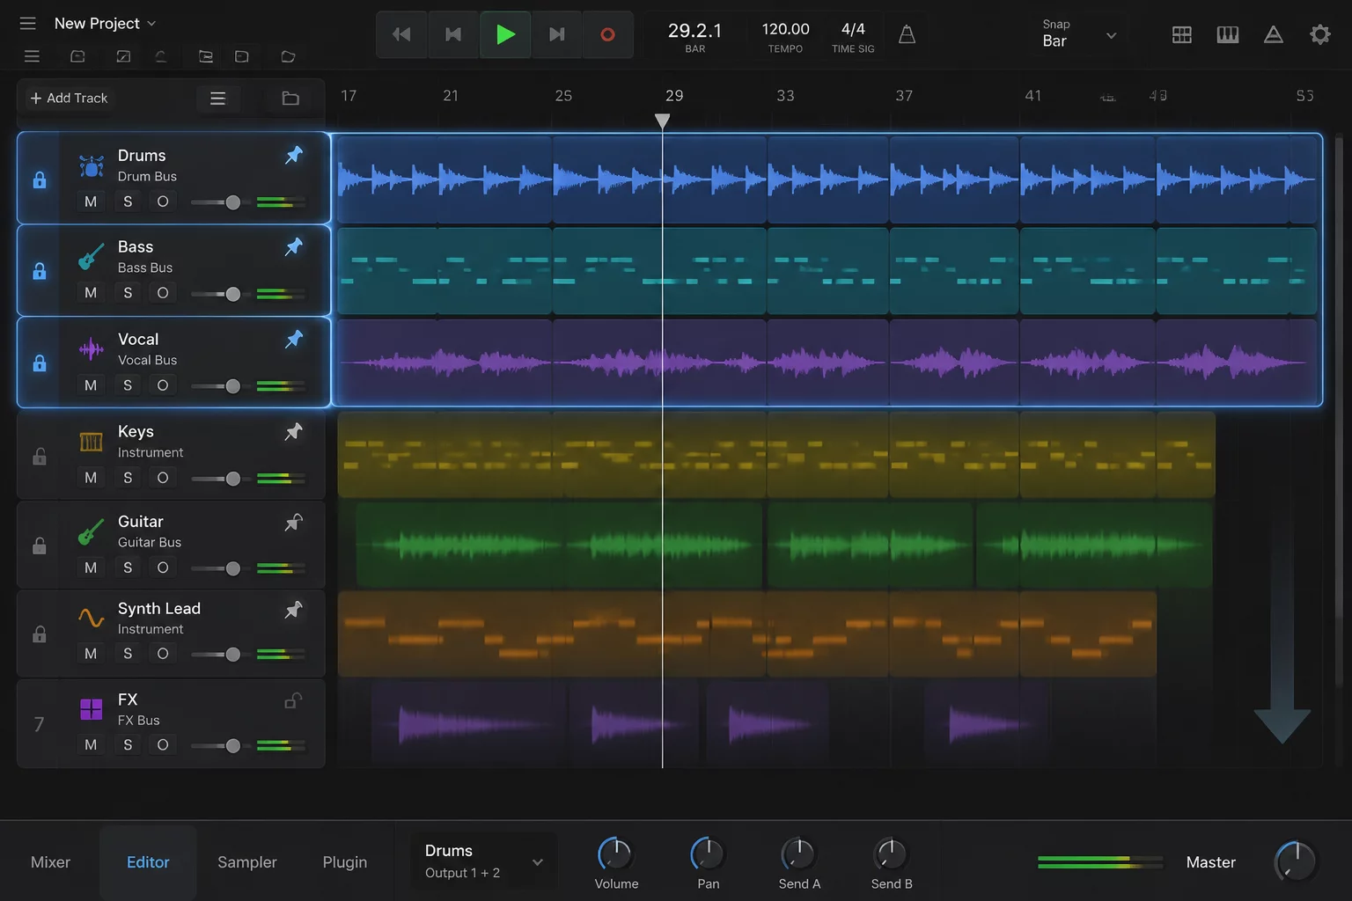Click the Vocal track waveform icon
This screenshot has width=1352, height=901.
coord(91,349)
